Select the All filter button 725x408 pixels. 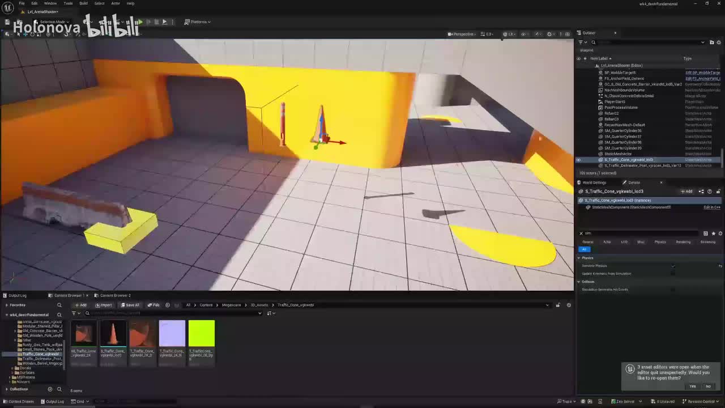[x=584, y=249]
